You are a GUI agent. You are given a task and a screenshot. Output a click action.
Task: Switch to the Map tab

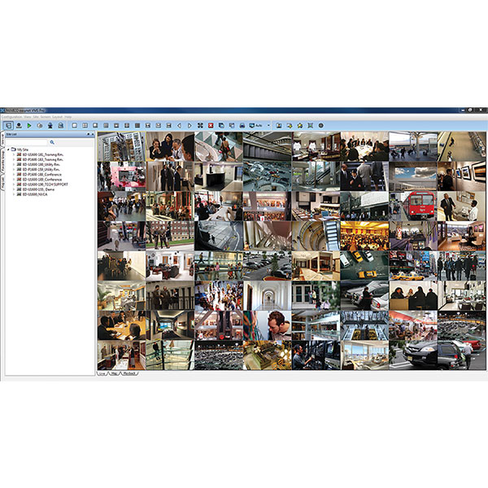[x=113, y=373]
